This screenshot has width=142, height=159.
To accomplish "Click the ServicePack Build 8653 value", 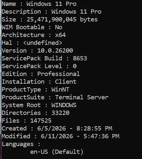I will pyautogui.click(x=80, y=58).
